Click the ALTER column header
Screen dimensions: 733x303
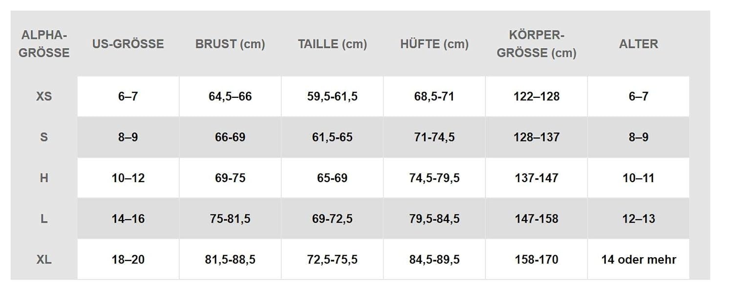638,44
